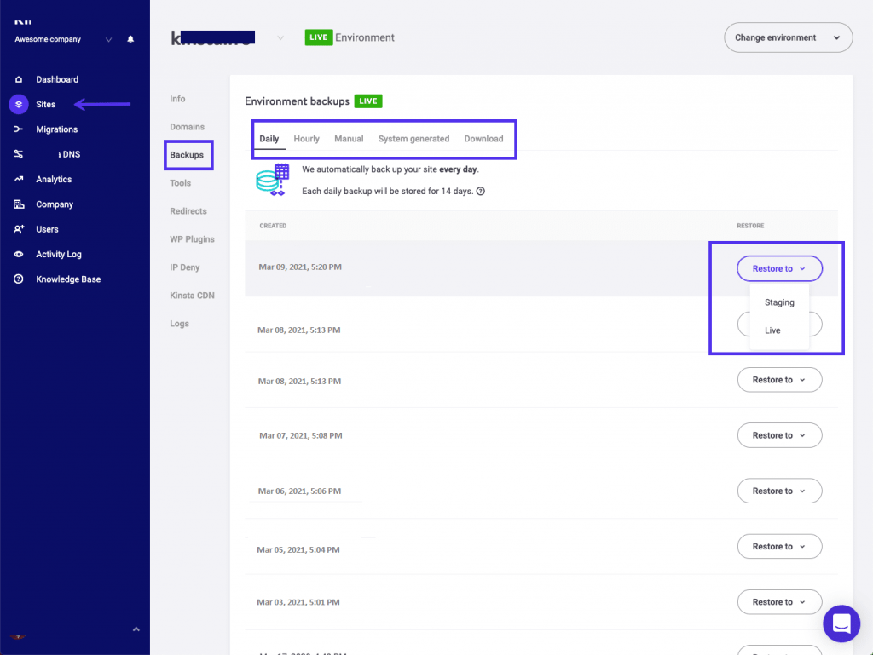The width and height of the screenshot is (873, 655).
Task: Click the Analytics chart icon
Action: point(19,180)
